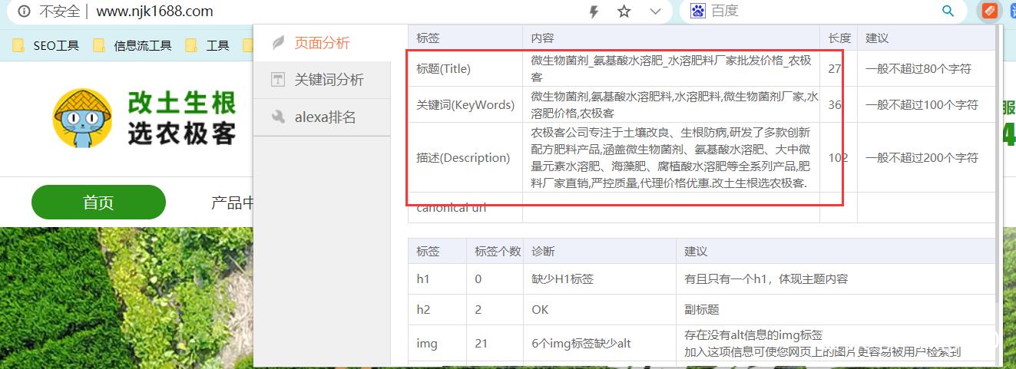Open the red SEO extension icon
This screenshot has width=1016, height=369.
pos(989,11)
